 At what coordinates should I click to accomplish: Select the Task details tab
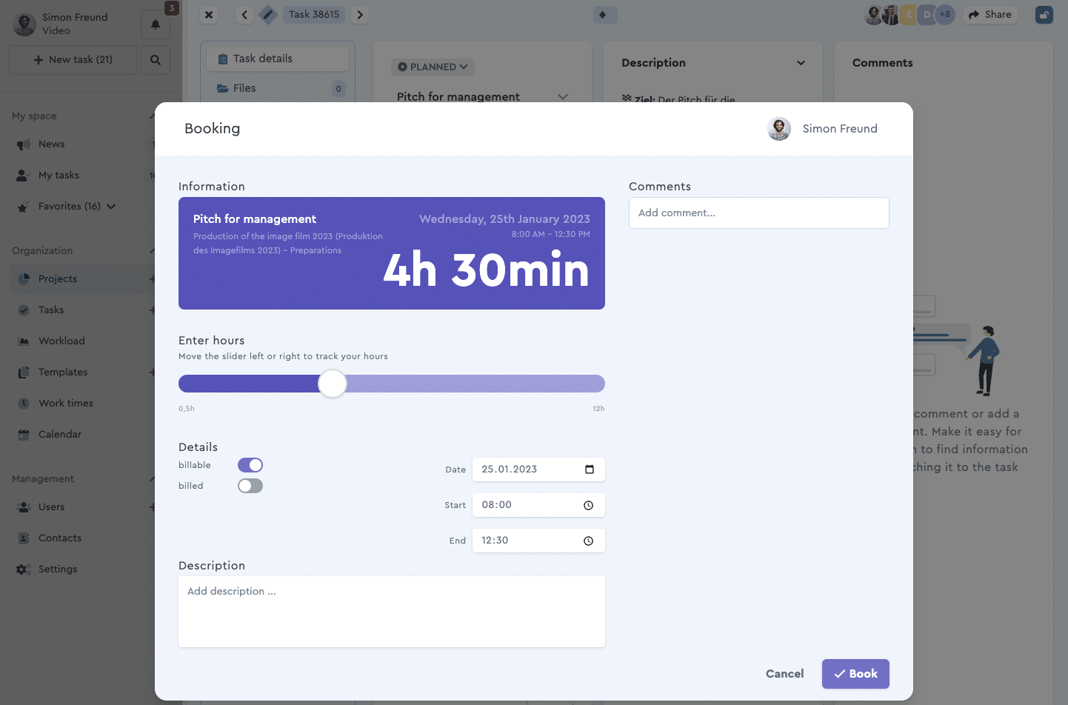coord(278,59)
